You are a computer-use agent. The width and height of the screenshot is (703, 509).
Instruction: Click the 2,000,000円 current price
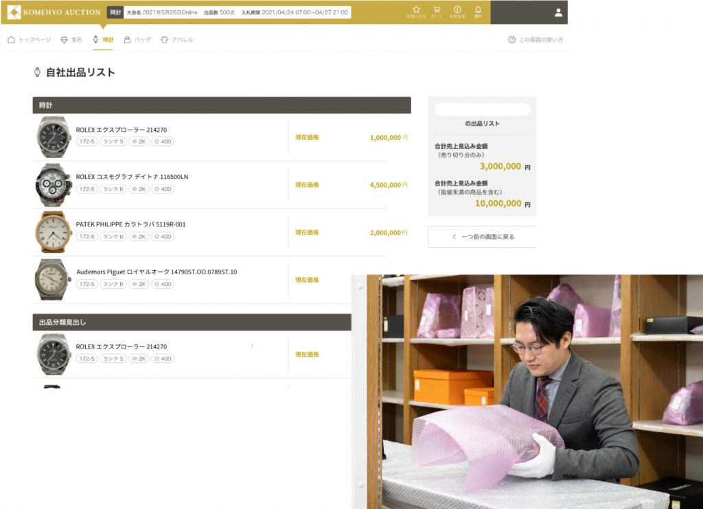click(x=389, y=233)
